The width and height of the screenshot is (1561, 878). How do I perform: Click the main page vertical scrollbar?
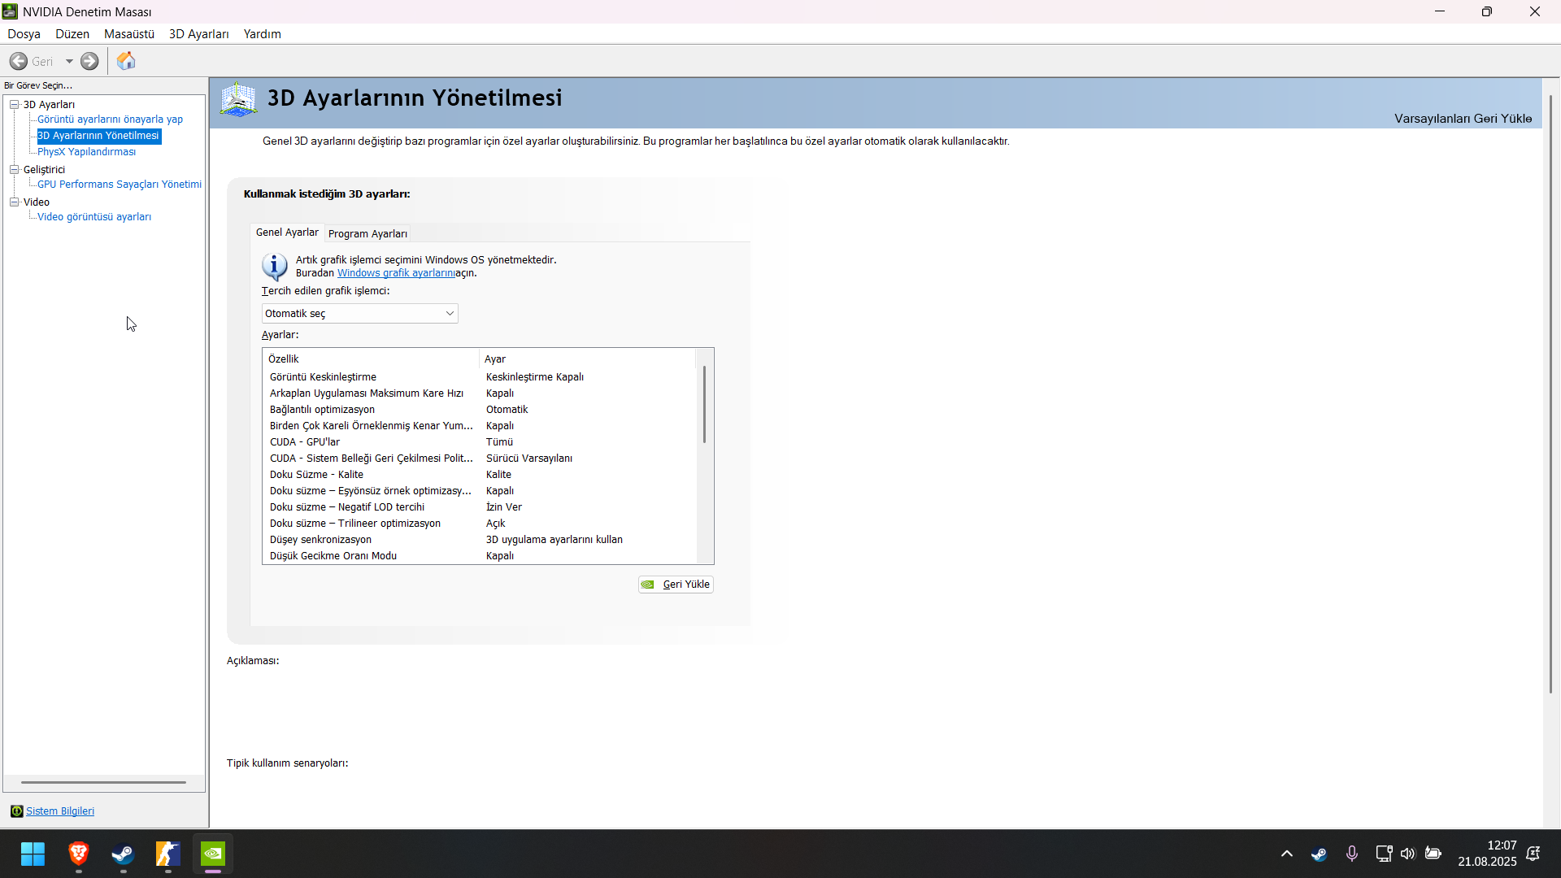pyautogui.click(x=1550, y=394)
